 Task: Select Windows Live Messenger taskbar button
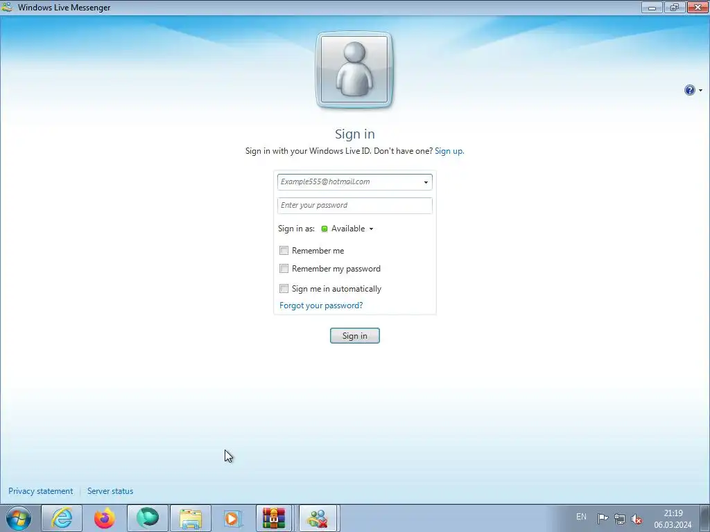point(318,518)
